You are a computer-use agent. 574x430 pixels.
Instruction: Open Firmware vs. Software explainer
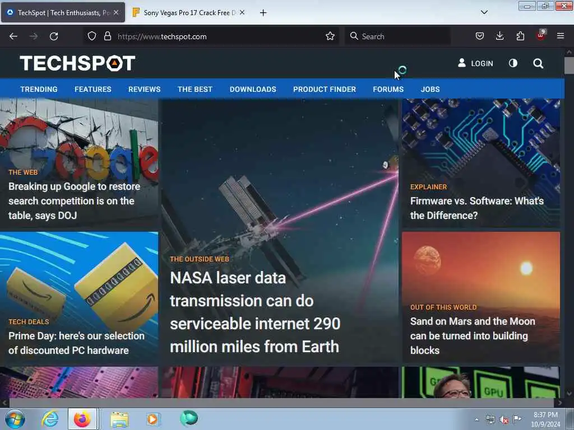point(477,208)
